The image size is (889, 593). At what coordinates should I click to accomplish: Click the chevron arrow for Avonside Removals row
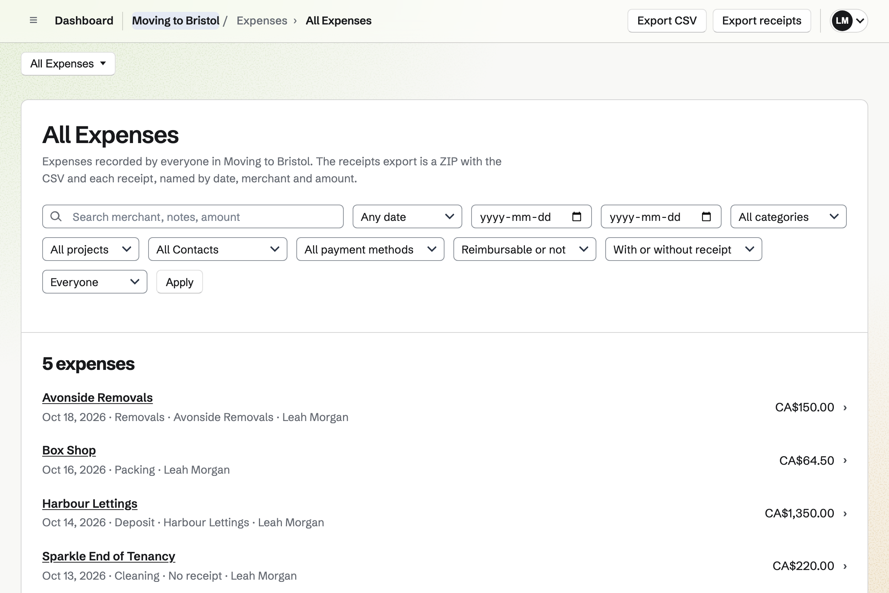(x=845, y=407)
